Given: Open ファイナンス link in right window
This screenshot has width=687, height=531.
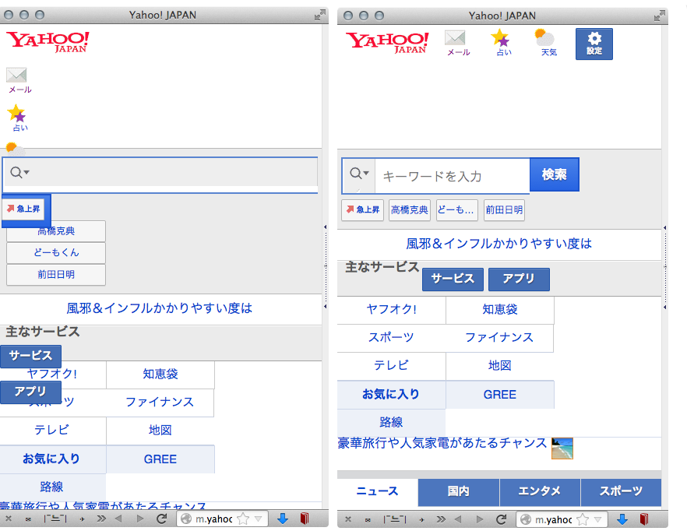Looking at the screenshot, I should 499,338.
